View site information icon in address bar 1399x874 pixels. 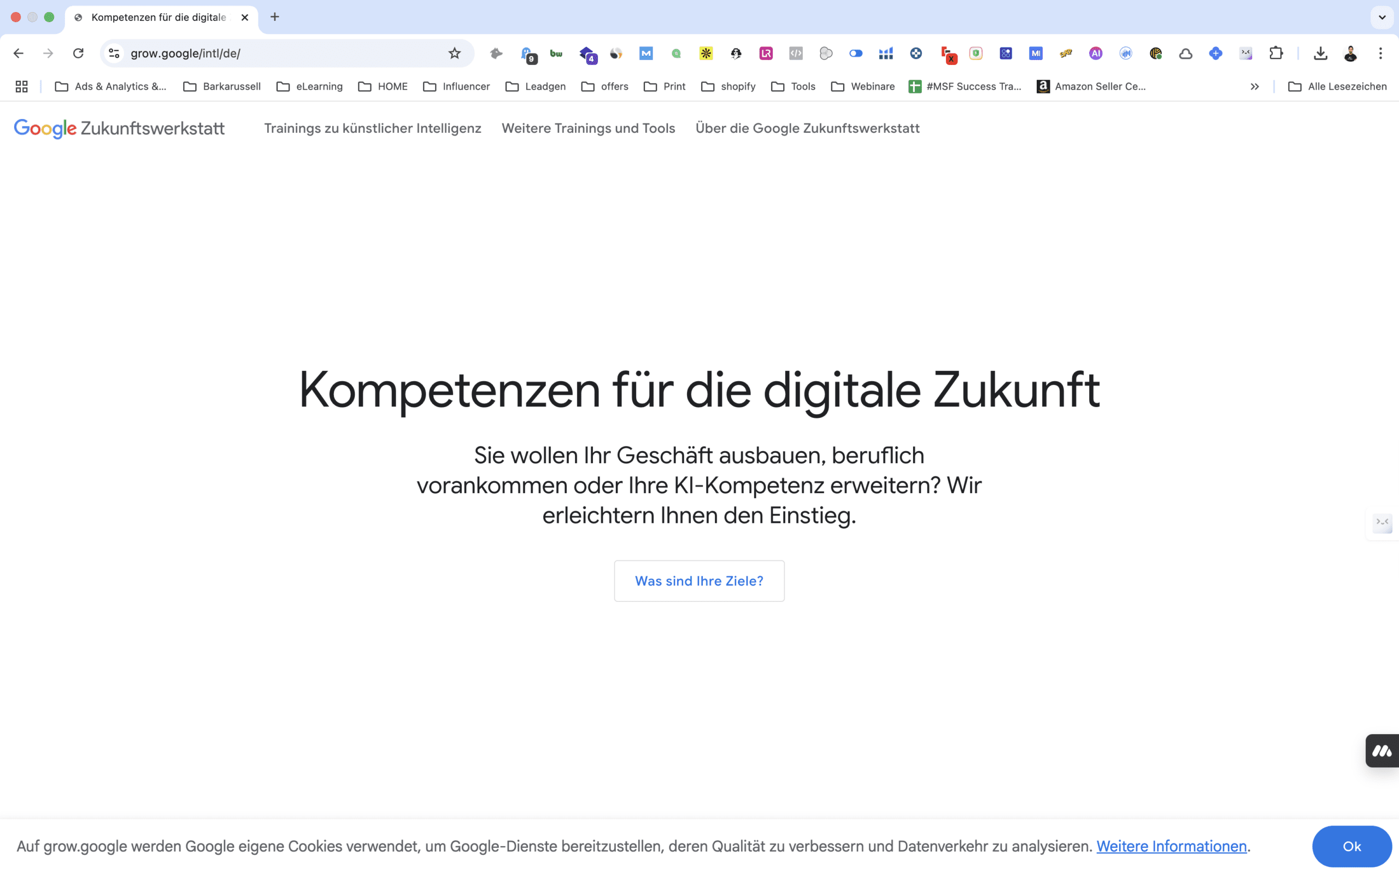tap(114, 53)
